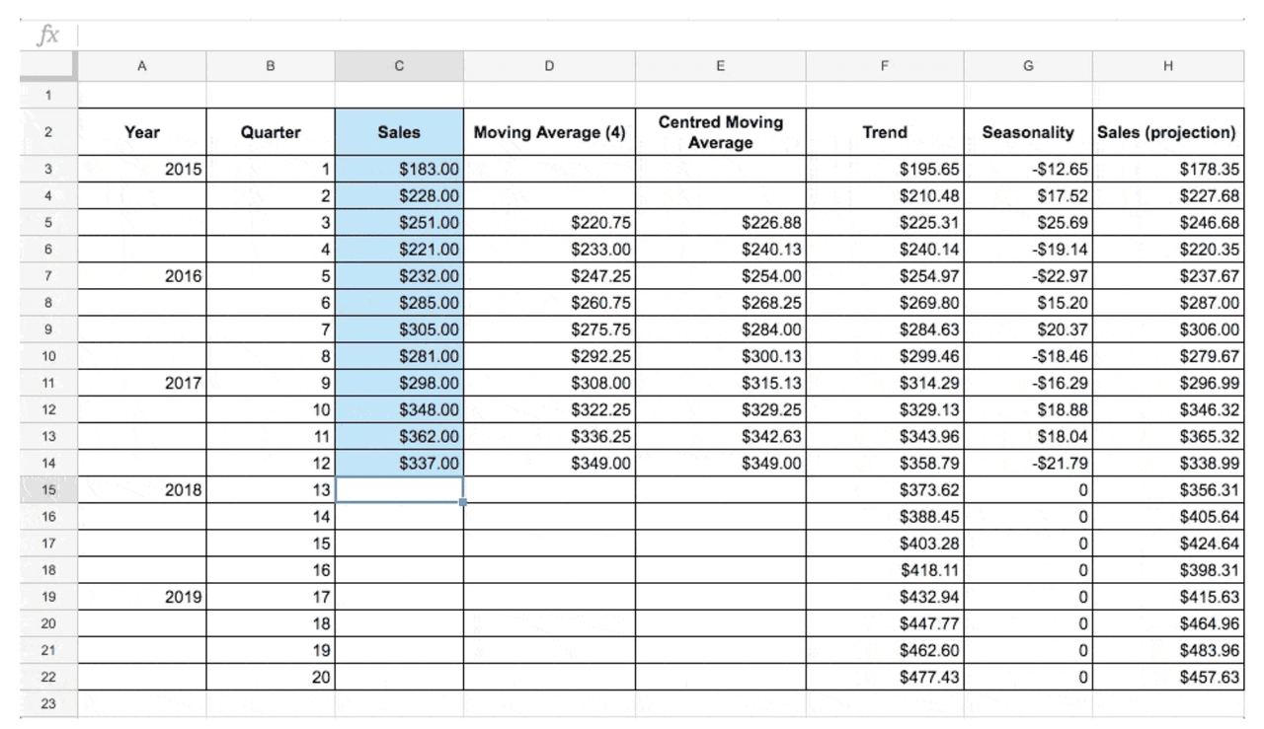
Task: Click the Seasonality header cell
Action: tap(1028, 132)
